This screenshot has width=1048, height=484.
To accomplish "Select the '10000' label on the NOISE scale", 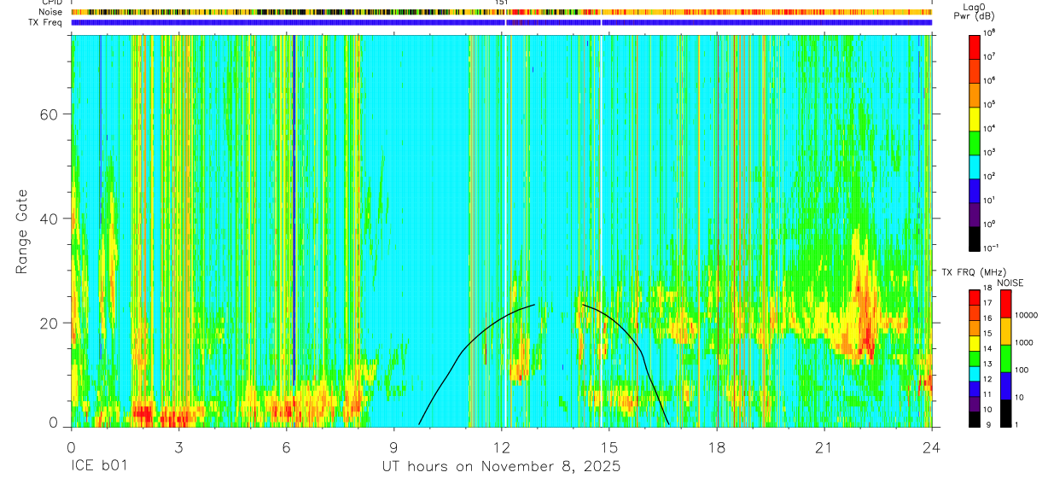I will point(1026,315).
